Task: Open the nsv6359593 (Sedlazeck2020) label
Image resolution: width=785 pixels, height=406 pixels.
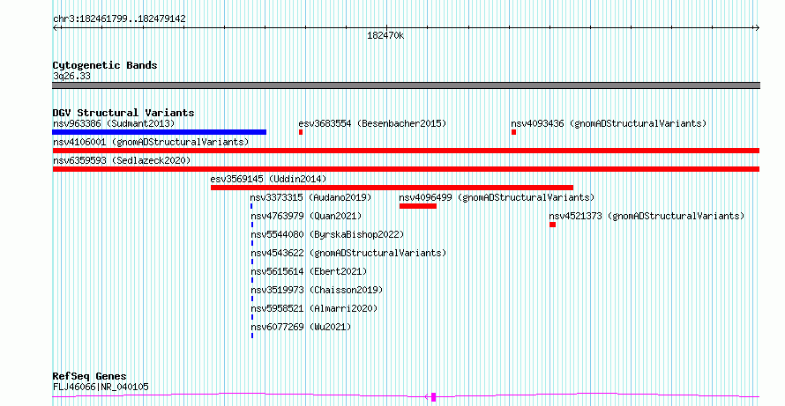Action: (x=122, y=160)
